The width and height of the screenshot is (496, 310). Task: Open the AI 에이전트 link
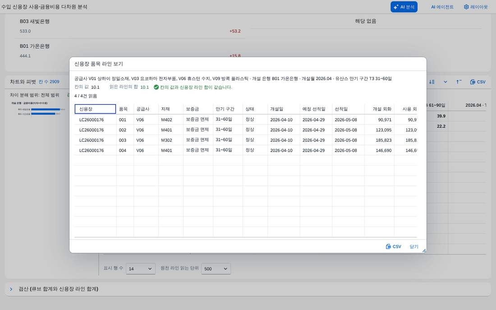(x=442, y=7)
